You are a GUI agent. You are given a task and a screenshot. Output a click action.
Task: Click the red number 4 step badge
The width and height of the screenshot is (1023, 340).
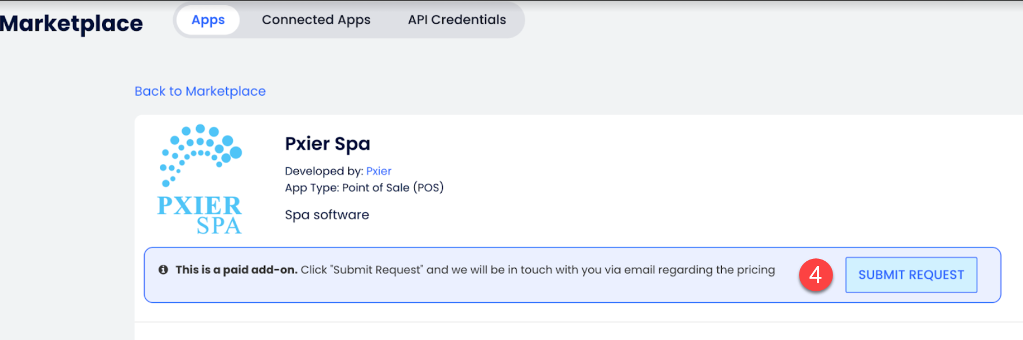point(815,275)
